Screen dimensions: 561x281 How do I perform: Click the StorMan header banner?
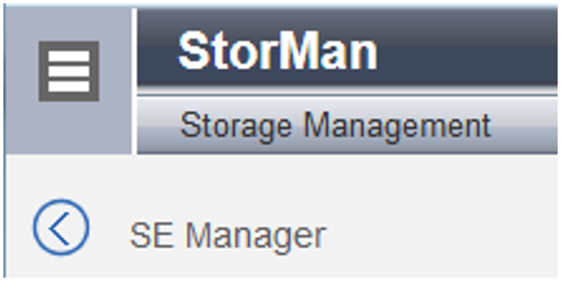(347, 51)
